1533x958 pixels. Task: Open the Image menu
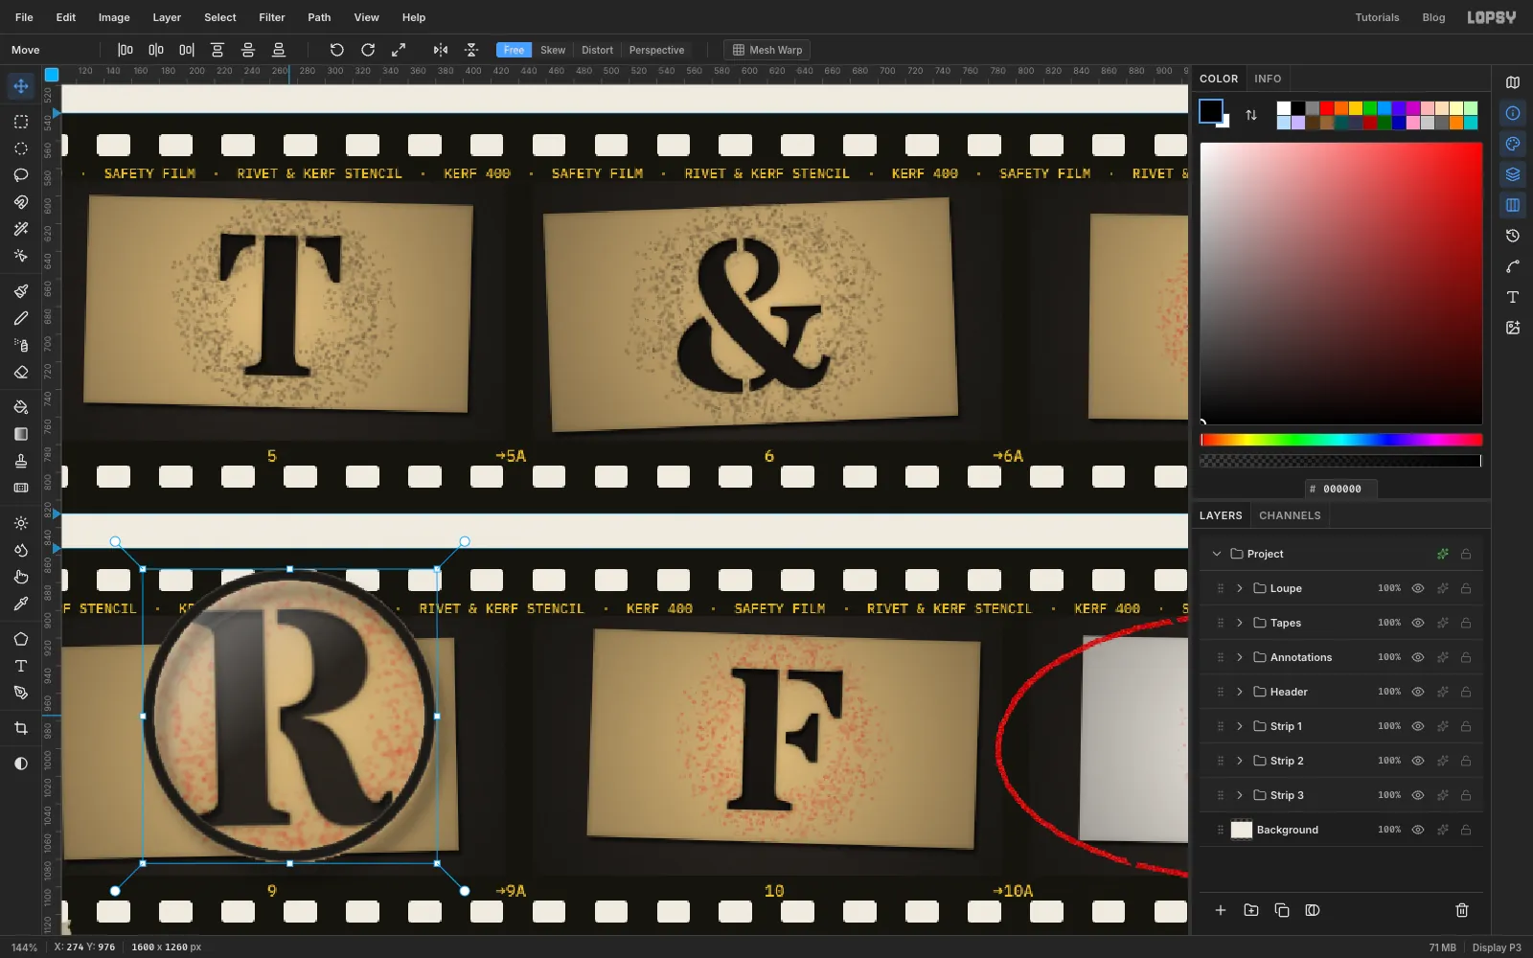pos(114,17)
